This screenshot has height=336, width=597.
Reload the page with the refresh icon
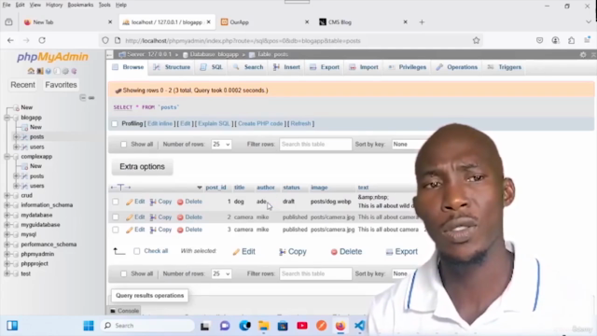pos(42,40)
